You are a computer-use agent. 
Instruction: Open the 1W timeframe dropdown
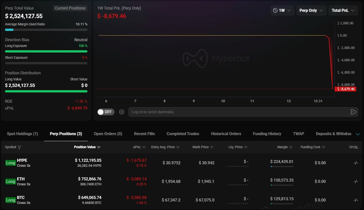[282, 10]
